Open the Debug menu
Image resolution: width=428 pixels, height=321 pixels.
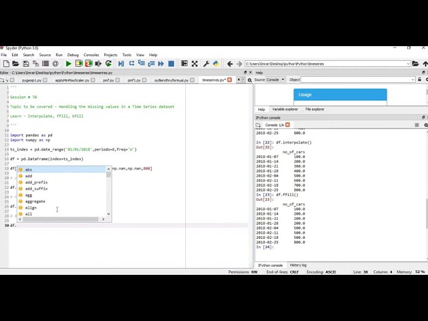click(73, 55)
